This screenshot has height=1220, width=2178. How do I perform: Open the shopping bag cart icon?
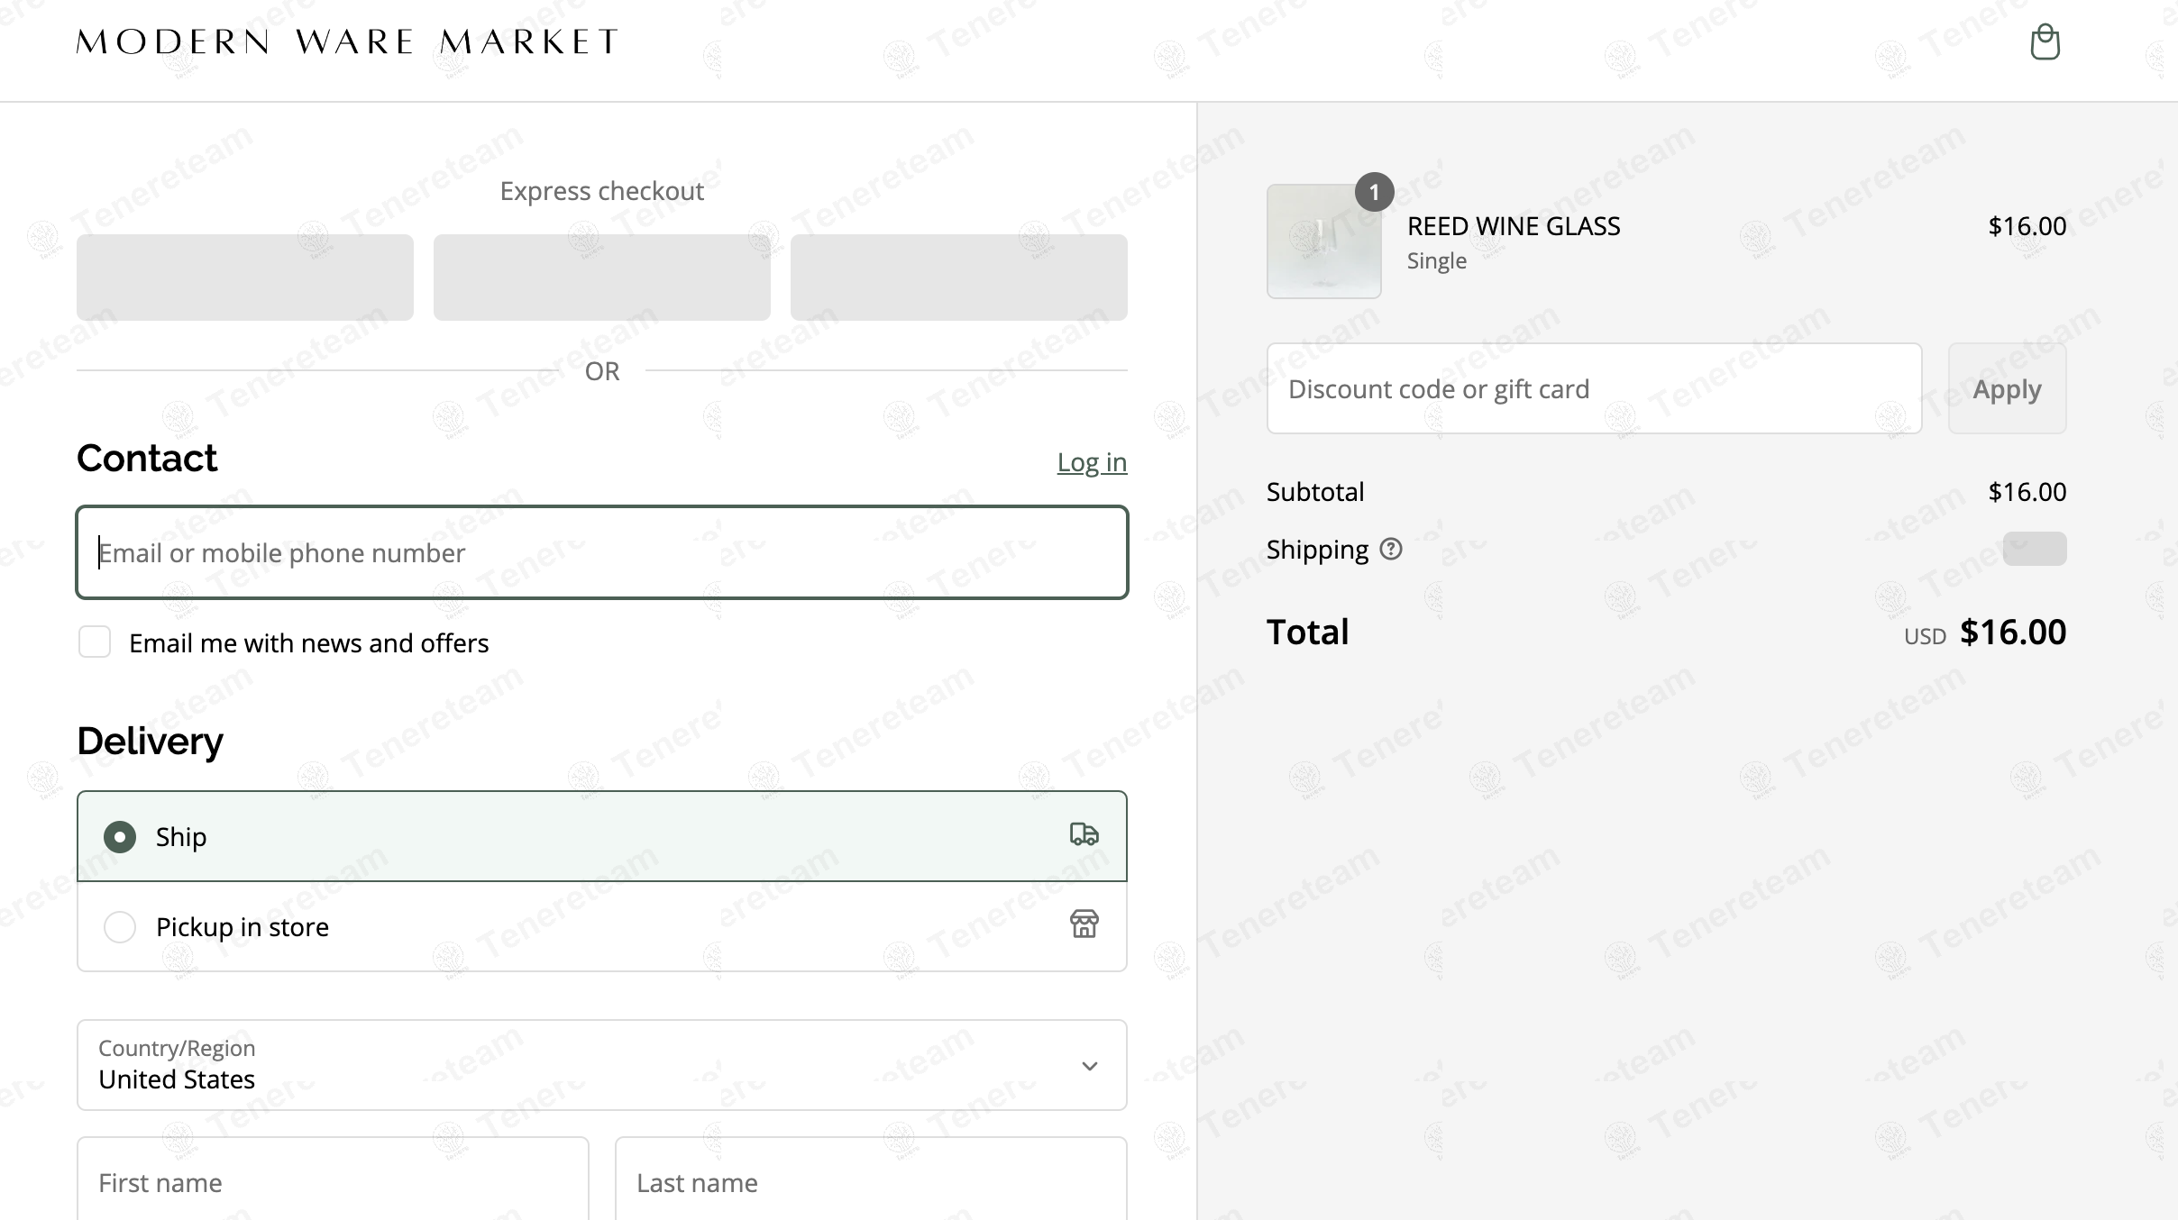point(2045,42)
